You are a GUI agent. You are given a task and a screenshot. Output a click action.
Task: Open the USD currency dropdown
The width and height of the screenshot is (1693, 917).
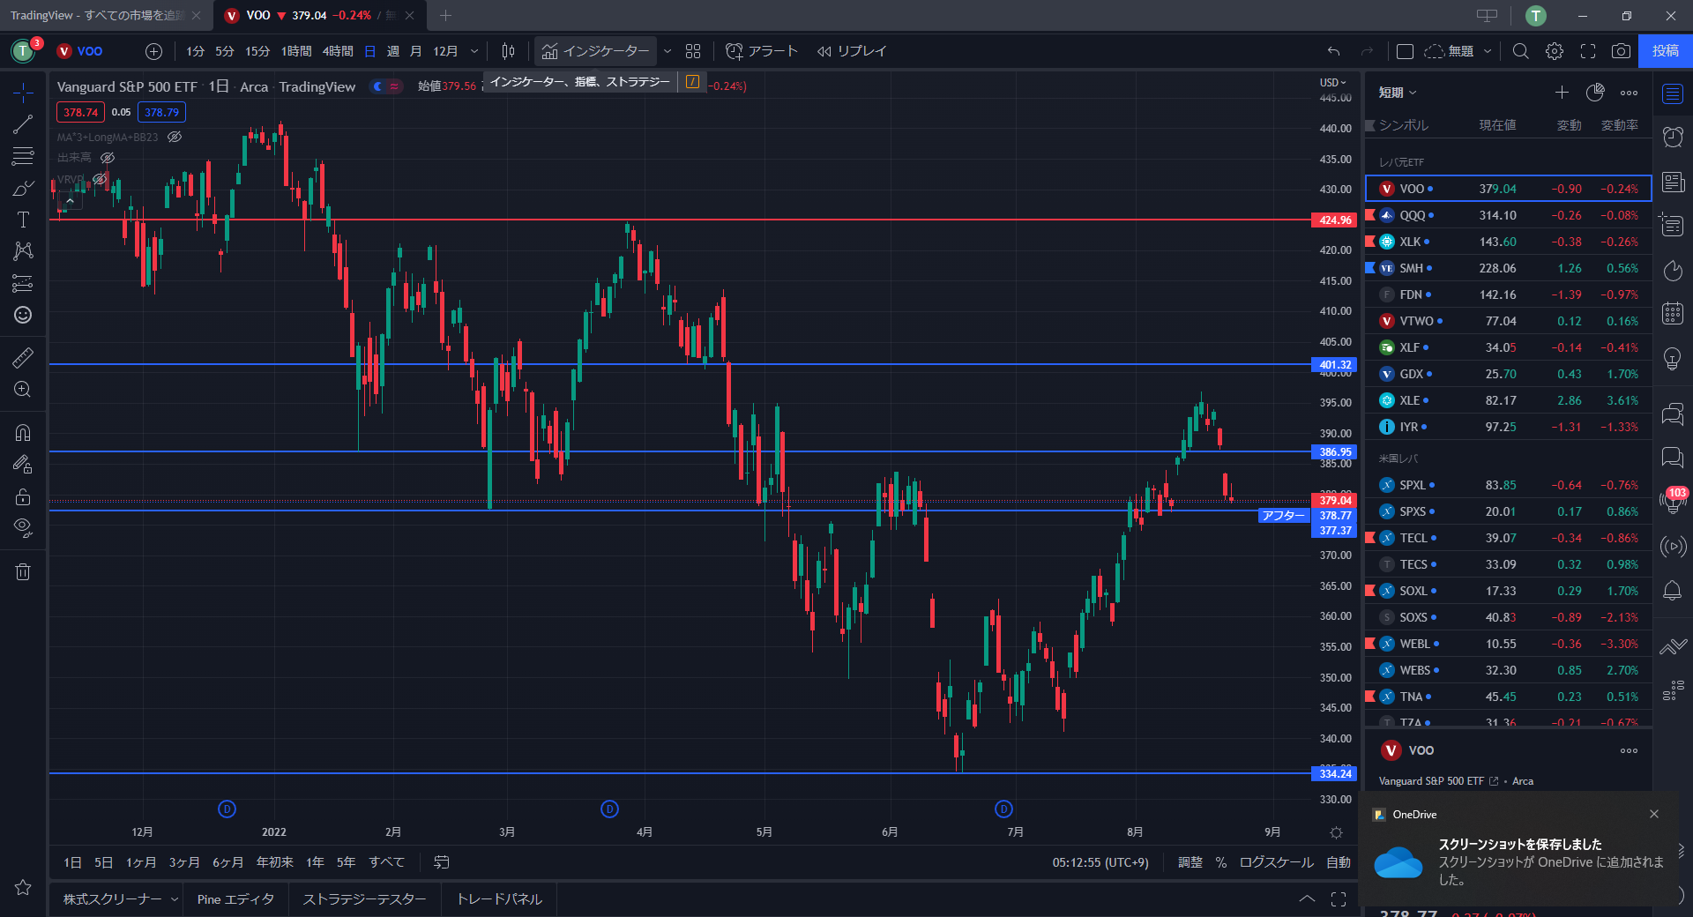(1332, 82)
